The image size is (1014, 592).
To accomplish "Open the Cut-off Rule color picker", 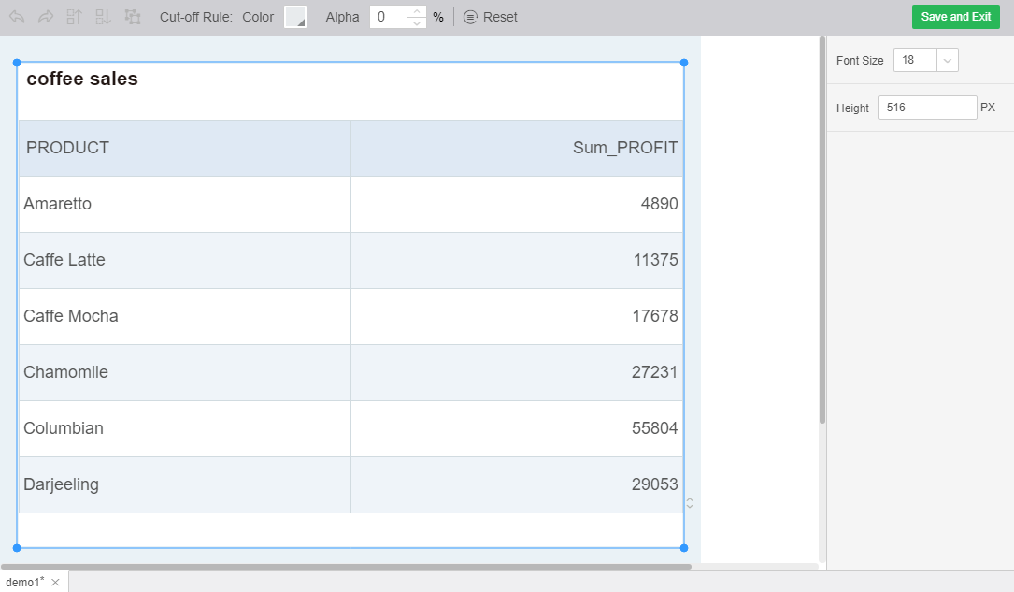I will (x=295, y=17).
